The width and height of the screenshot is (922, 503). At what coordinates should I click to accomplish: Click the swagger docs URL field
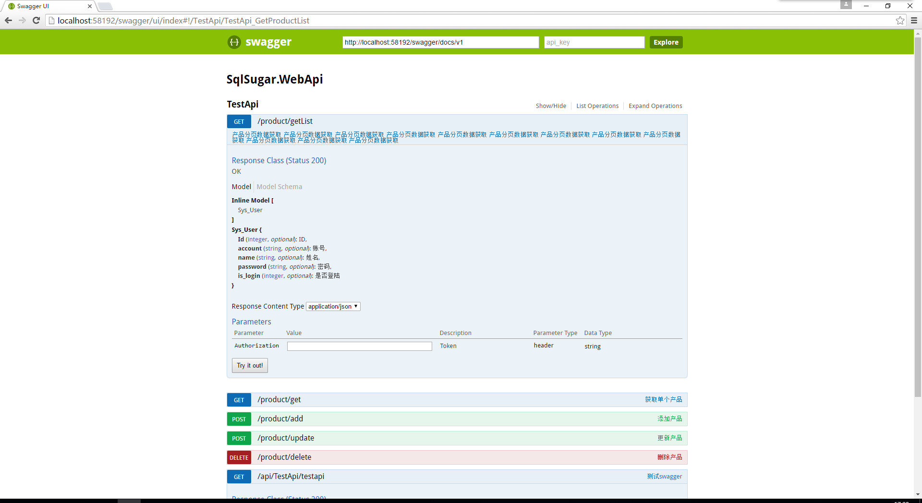[x=440, y=42]
